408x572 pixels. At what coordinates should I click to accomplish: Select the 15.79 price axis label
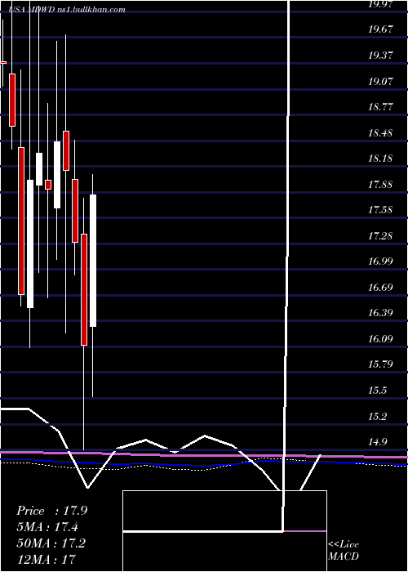point(380,364)
